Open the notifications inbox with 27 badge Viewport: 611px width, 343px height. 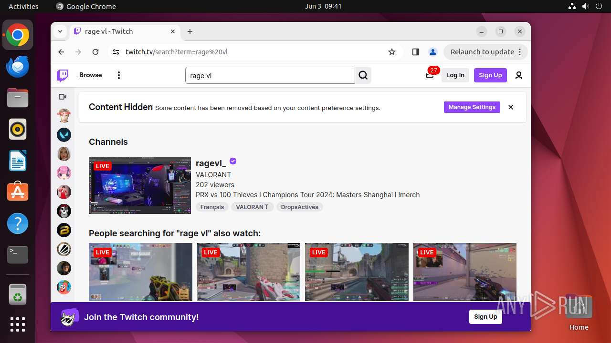tap(430, 75)
